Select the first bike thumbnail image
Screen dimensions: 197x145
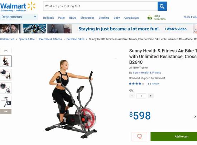[x=6, y=61]
